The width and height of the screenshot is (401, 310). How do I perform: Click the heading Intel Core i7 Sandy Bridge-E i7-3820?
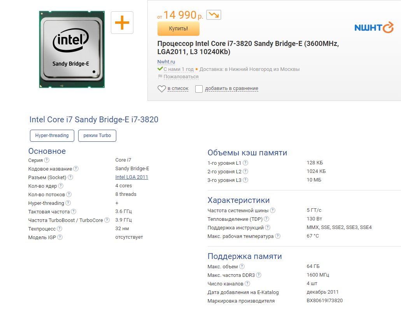[x=94, y=120]
